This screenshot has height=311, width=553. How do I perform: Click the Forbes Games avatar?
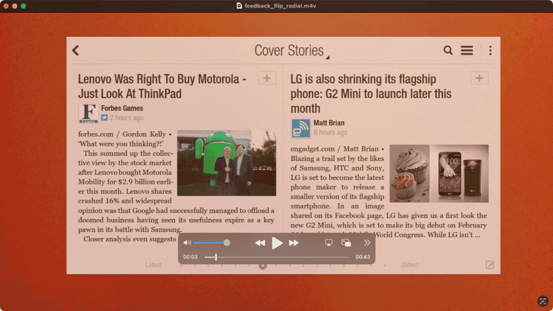88,113
